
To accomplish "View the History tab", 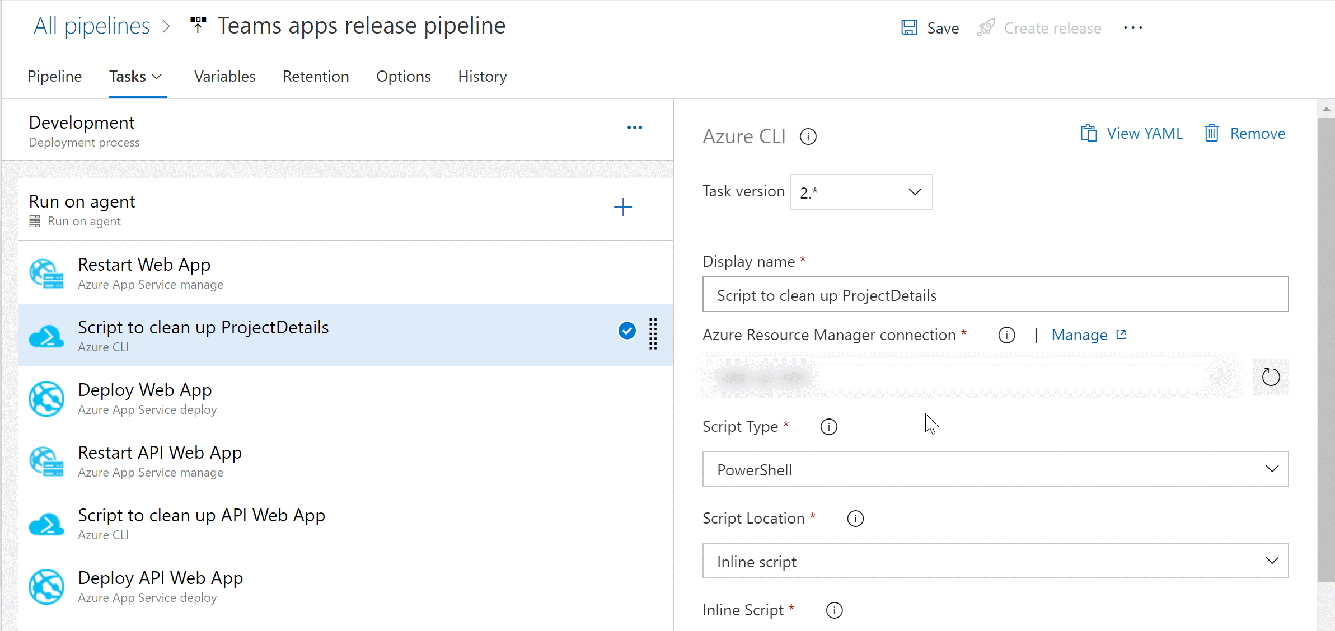I will [x=482, y=76].
